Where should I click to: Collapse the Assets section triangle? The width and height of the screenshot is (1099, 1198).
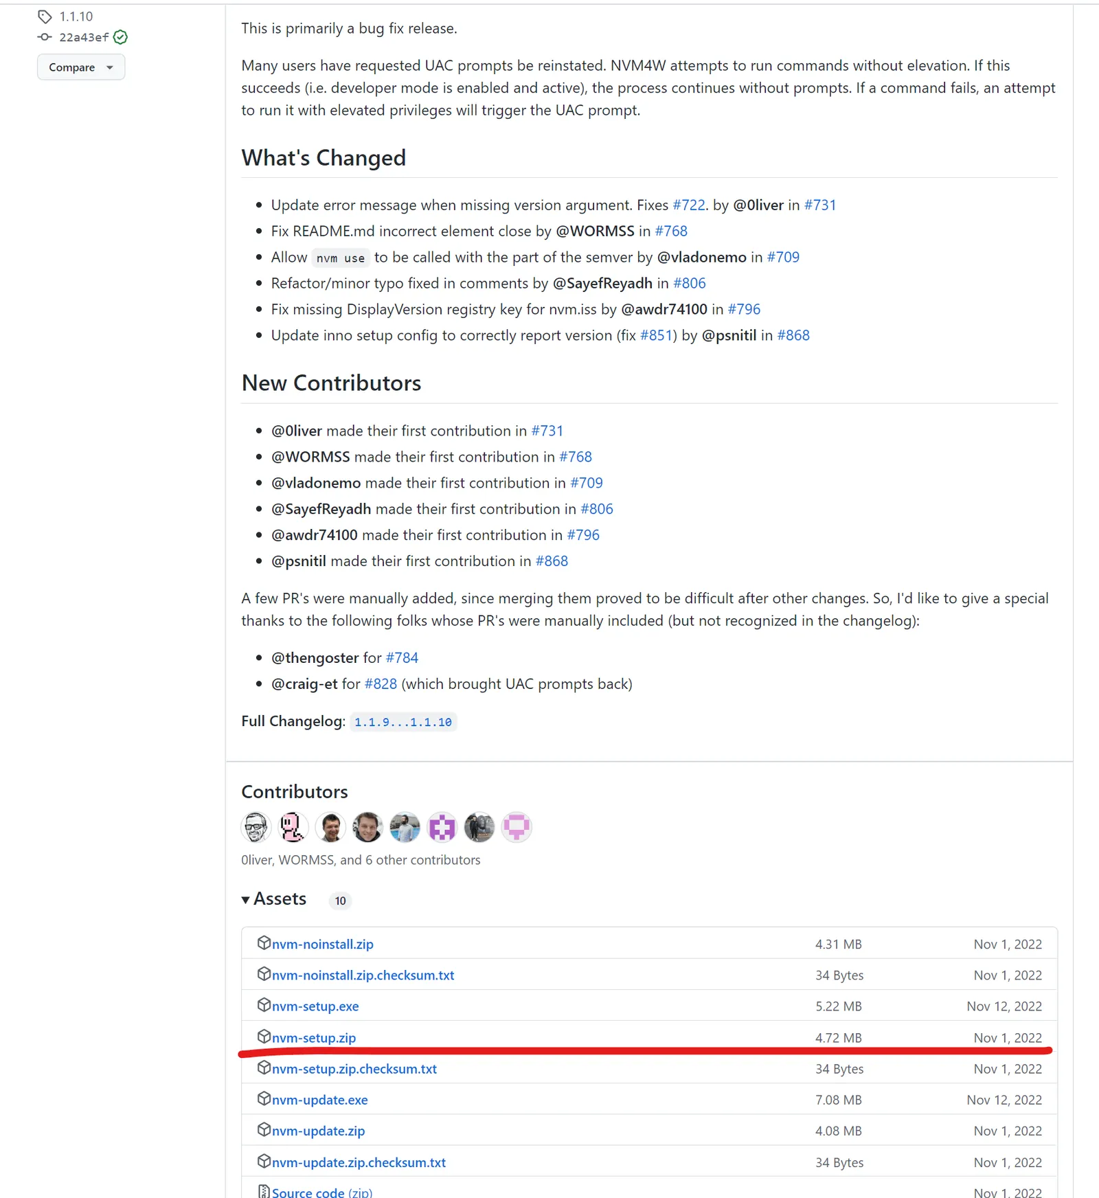point(246,900)
